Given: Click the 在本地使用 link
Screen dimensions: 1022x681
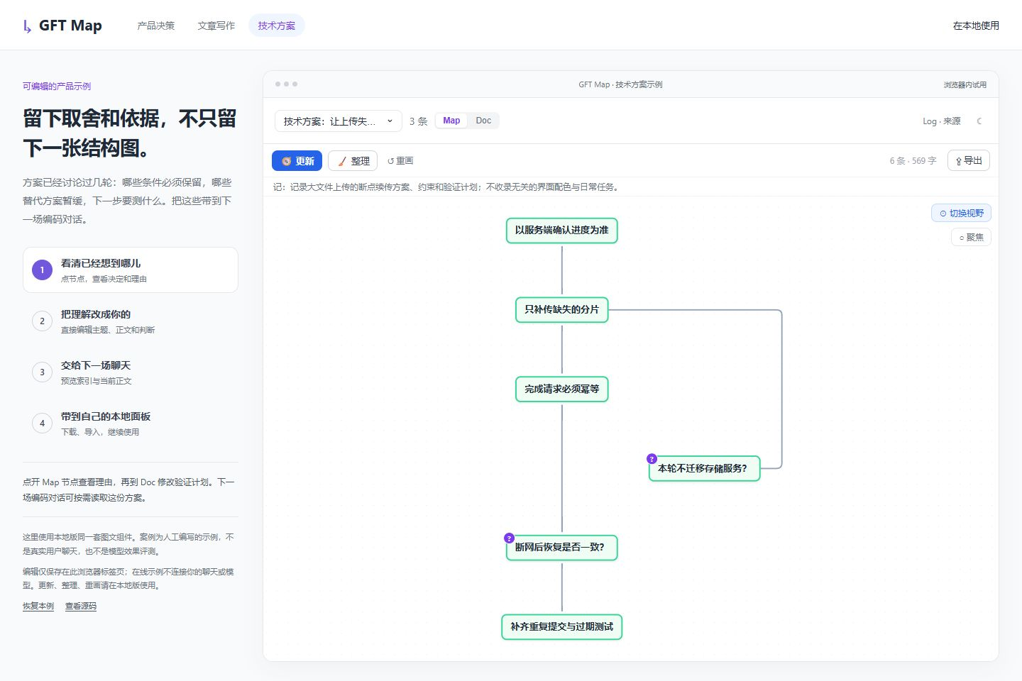Looking at the screenshot, I should click(976, 26).
